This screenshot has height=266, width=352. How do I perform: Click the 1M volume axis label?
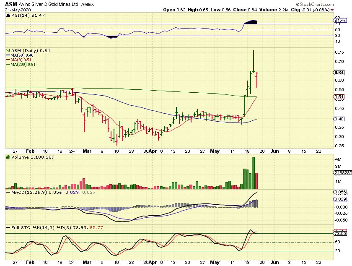pos(338,182)
